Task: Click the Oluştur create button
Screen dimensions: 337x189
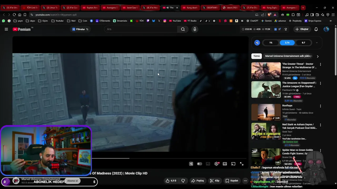Action: pos(302,29)
